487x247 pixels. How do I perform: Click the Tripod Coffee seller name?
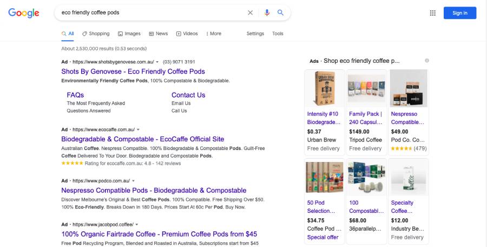point(366,140)
